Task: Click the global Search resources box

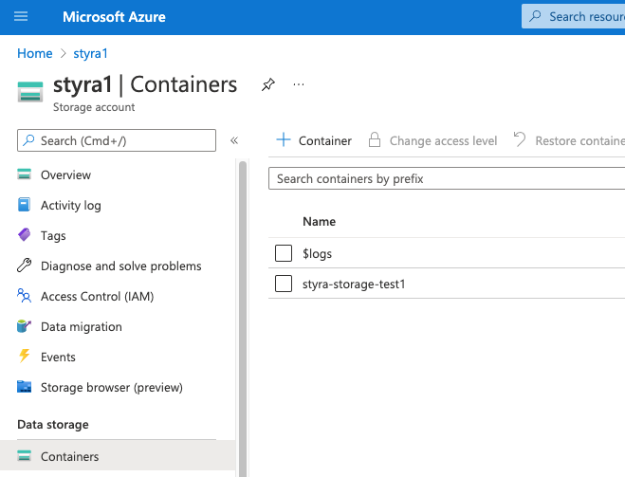Action: [x=573, y=16]
